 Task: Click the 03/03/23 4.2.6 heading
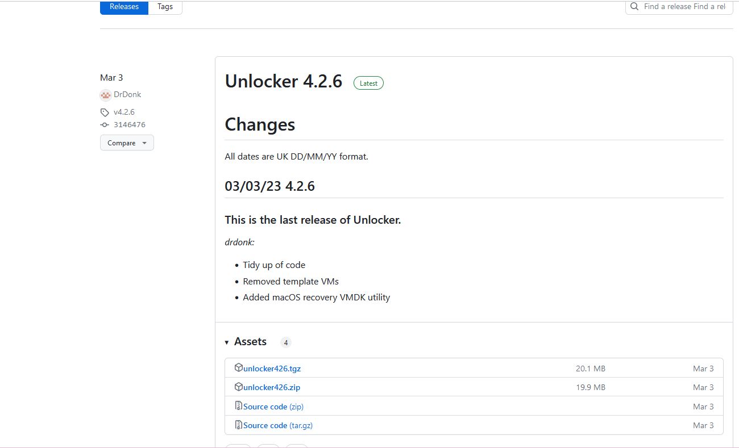269,186
